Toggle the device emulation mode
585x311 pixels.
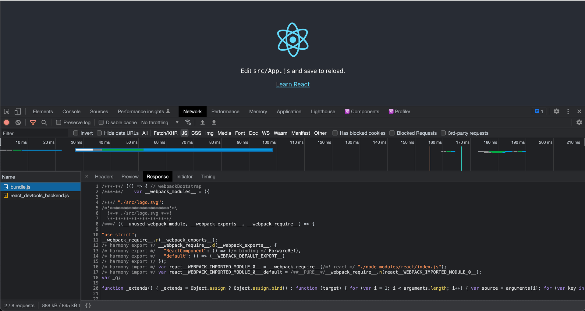17,111
